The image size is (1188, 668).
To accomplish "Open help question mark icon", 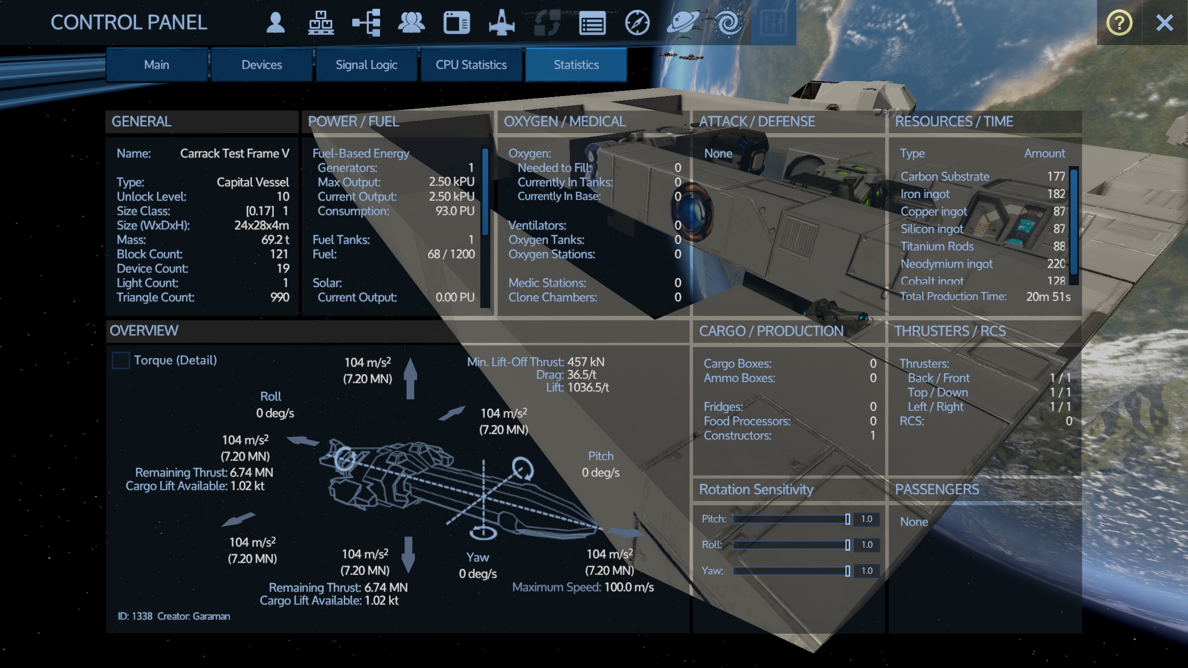I will 1119,23.
